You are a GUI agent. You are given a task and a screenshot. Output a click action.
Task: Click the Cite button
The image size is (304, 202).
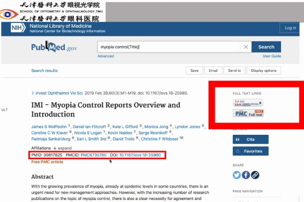click(x=251, y=140)
